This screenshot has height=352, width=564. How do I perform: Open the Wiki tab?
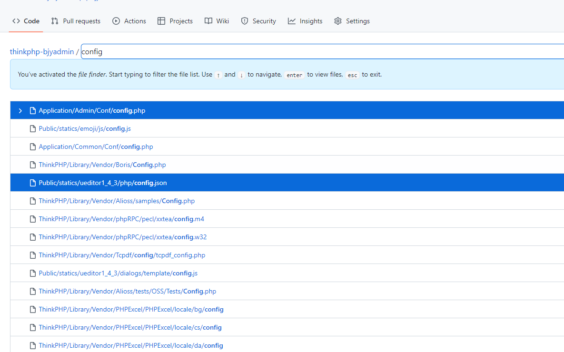(x=217, y=21)
